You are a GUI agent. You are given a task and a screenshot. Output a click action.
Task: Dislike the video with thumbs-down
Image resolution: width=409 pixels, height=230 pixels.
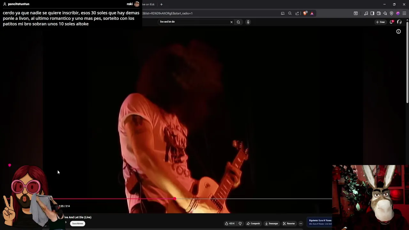240,224
